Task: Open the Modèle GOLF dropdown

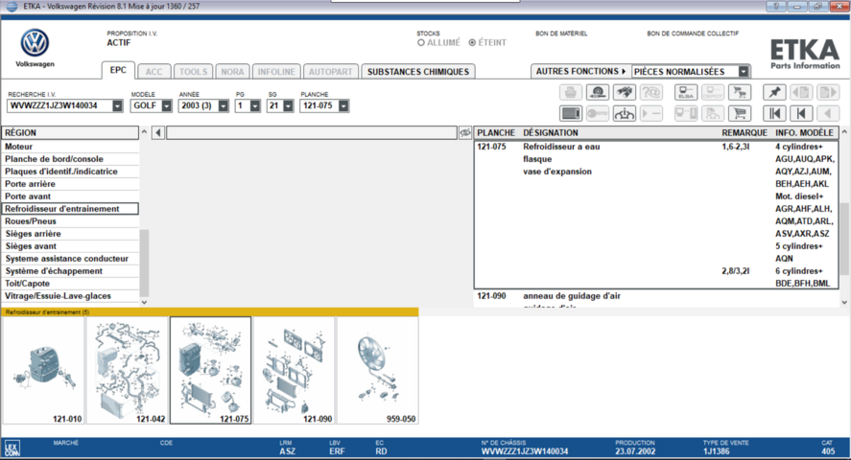Action: (167, 105)
